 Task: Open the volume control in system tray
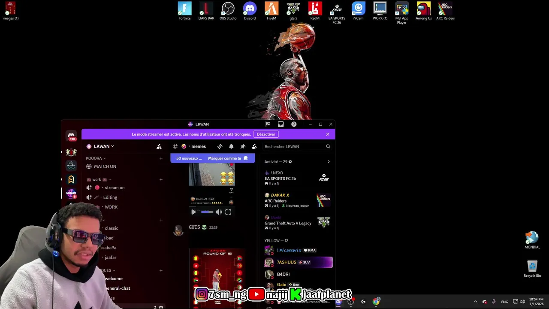click(522, 302)
